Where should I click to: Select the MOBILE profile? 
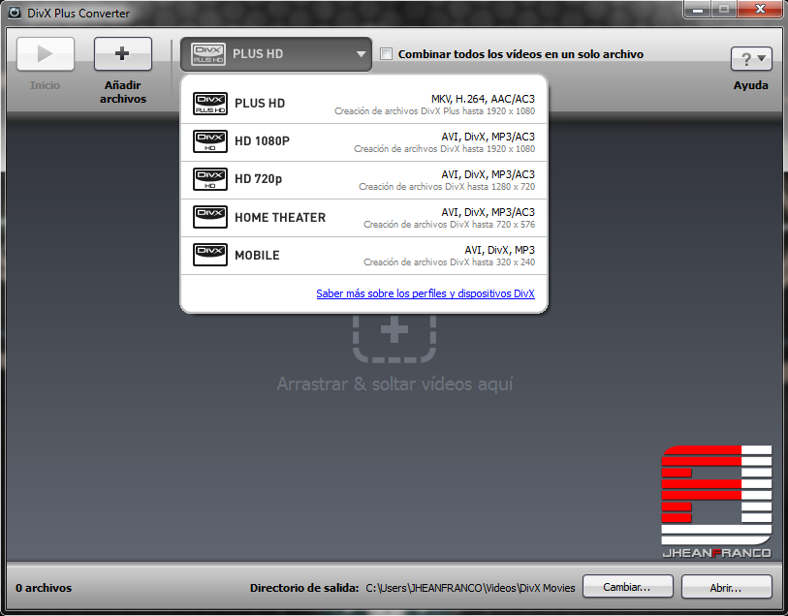pyautogui.click(x=363, y=256)
